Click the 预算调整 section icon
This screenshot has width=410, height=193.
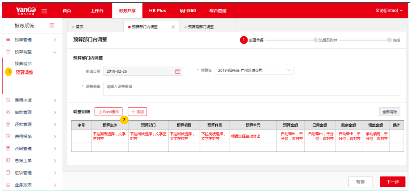[x=8, y=52]
